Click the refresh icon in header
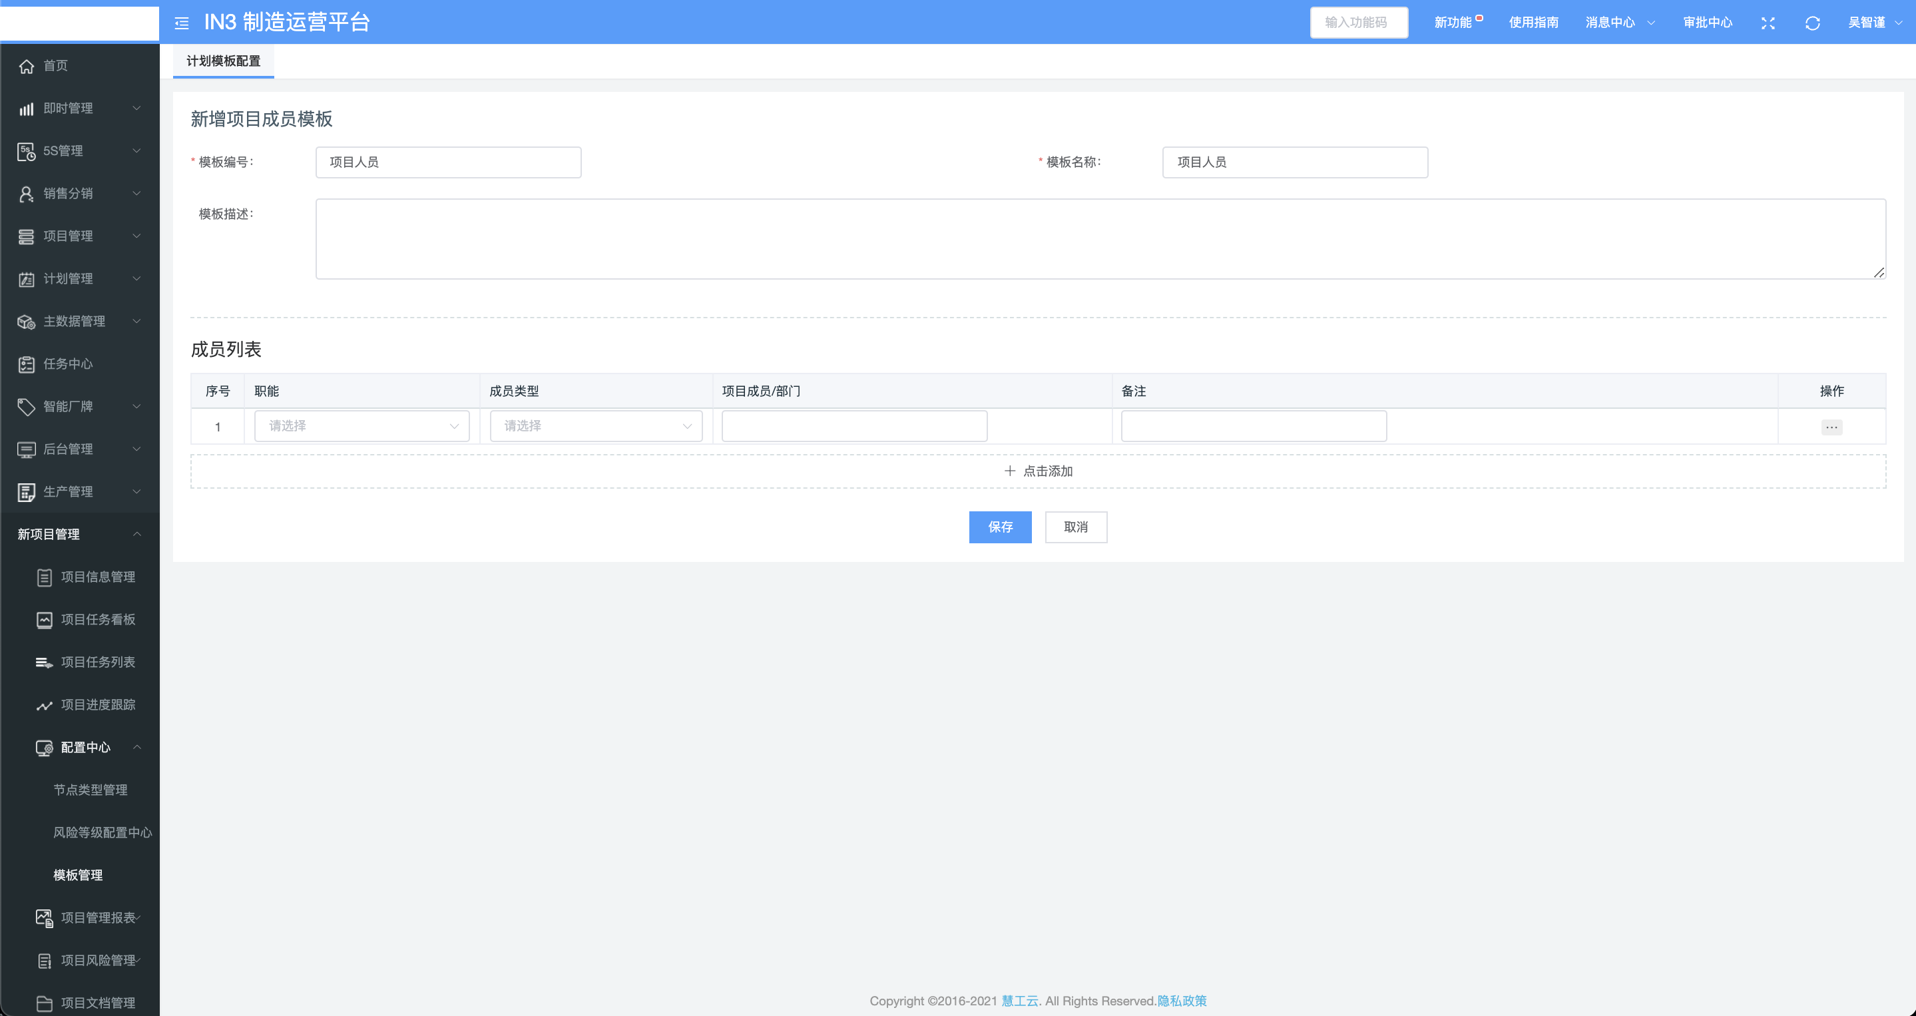The height and width of the screenshot is (1016, 1916). 1813,23
